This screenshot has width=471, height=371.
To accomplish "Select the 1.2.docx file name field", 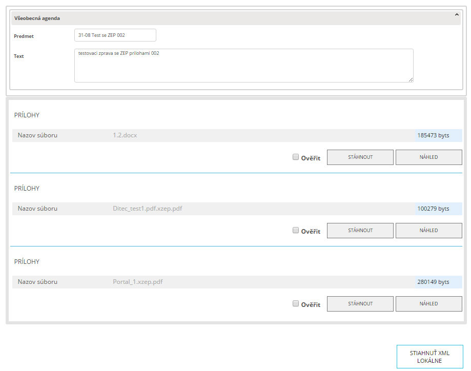I will (x=261, y=136).
